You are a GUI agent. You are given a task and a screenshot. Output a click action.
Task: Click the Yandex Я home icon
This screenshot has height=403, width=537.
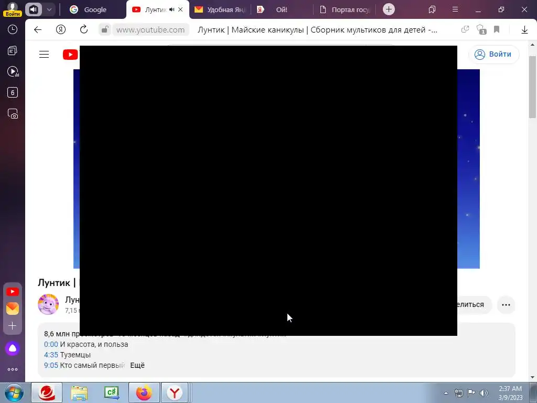(61, 30)
